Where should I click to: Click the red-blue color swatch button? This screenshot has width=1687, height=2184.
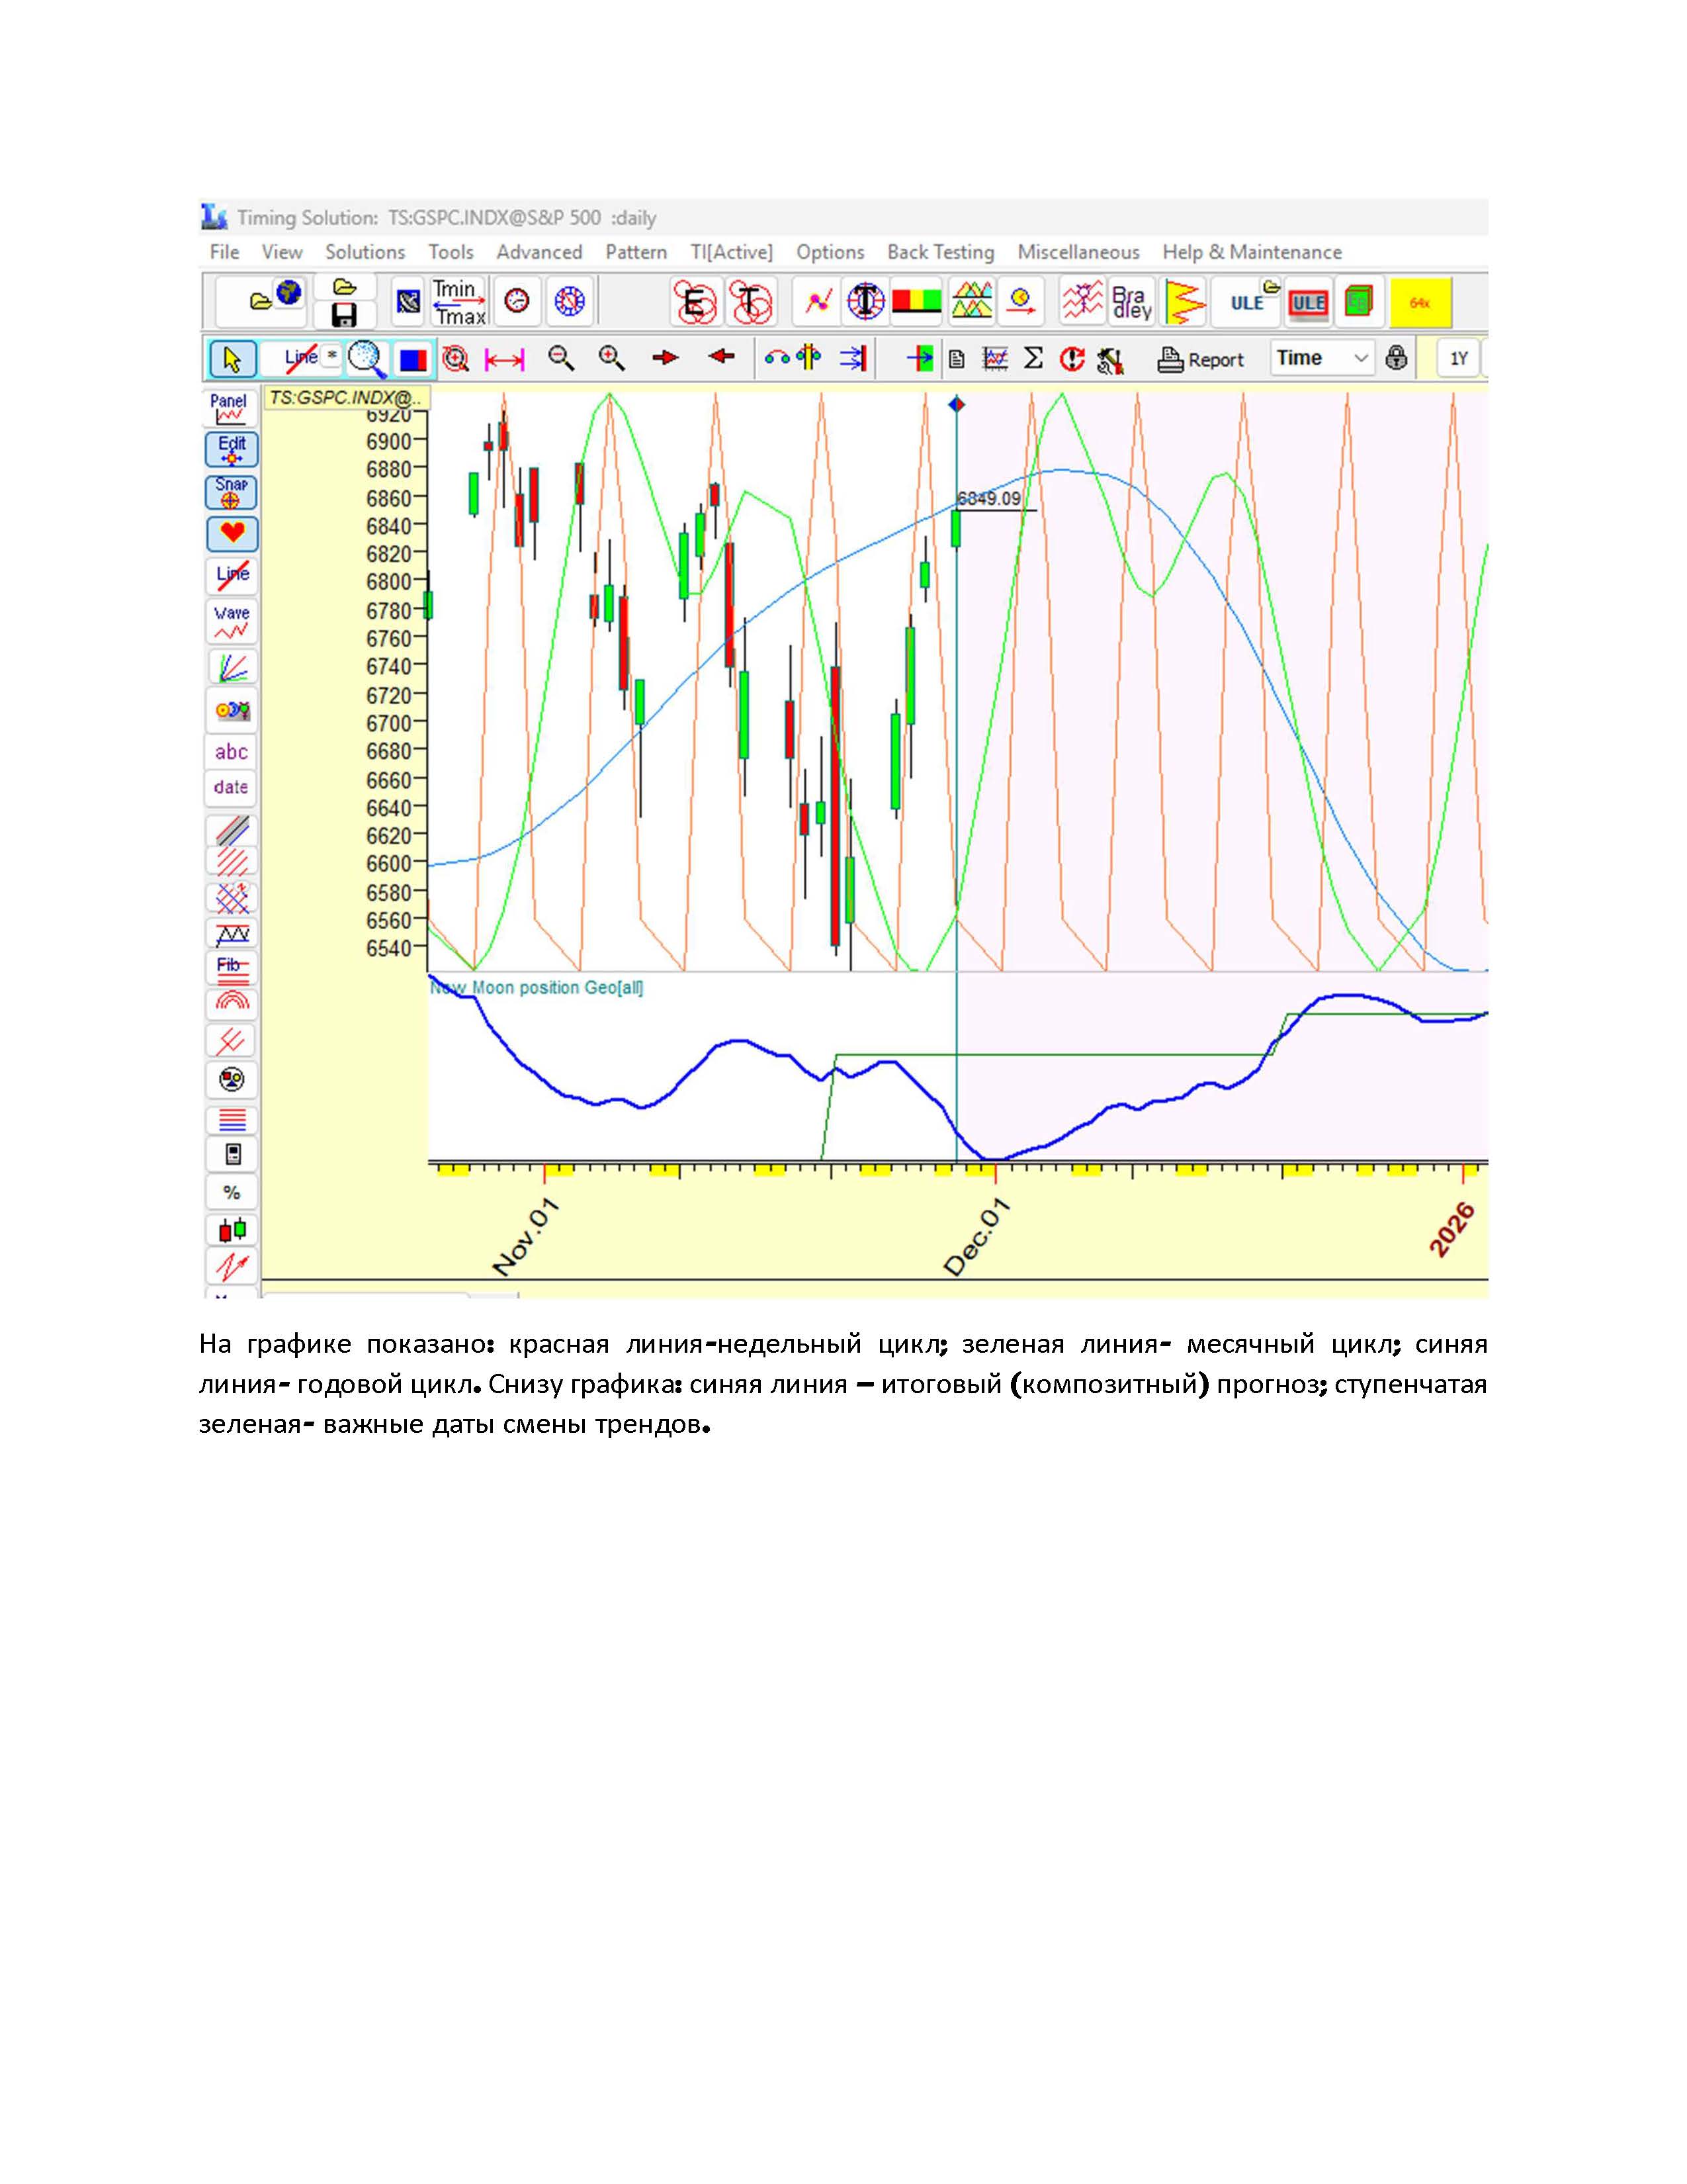pos(413,360)
